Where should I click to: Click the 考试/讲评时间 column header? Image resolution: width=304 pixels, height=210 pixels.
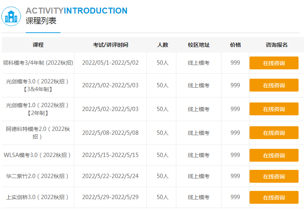(110, 45)
